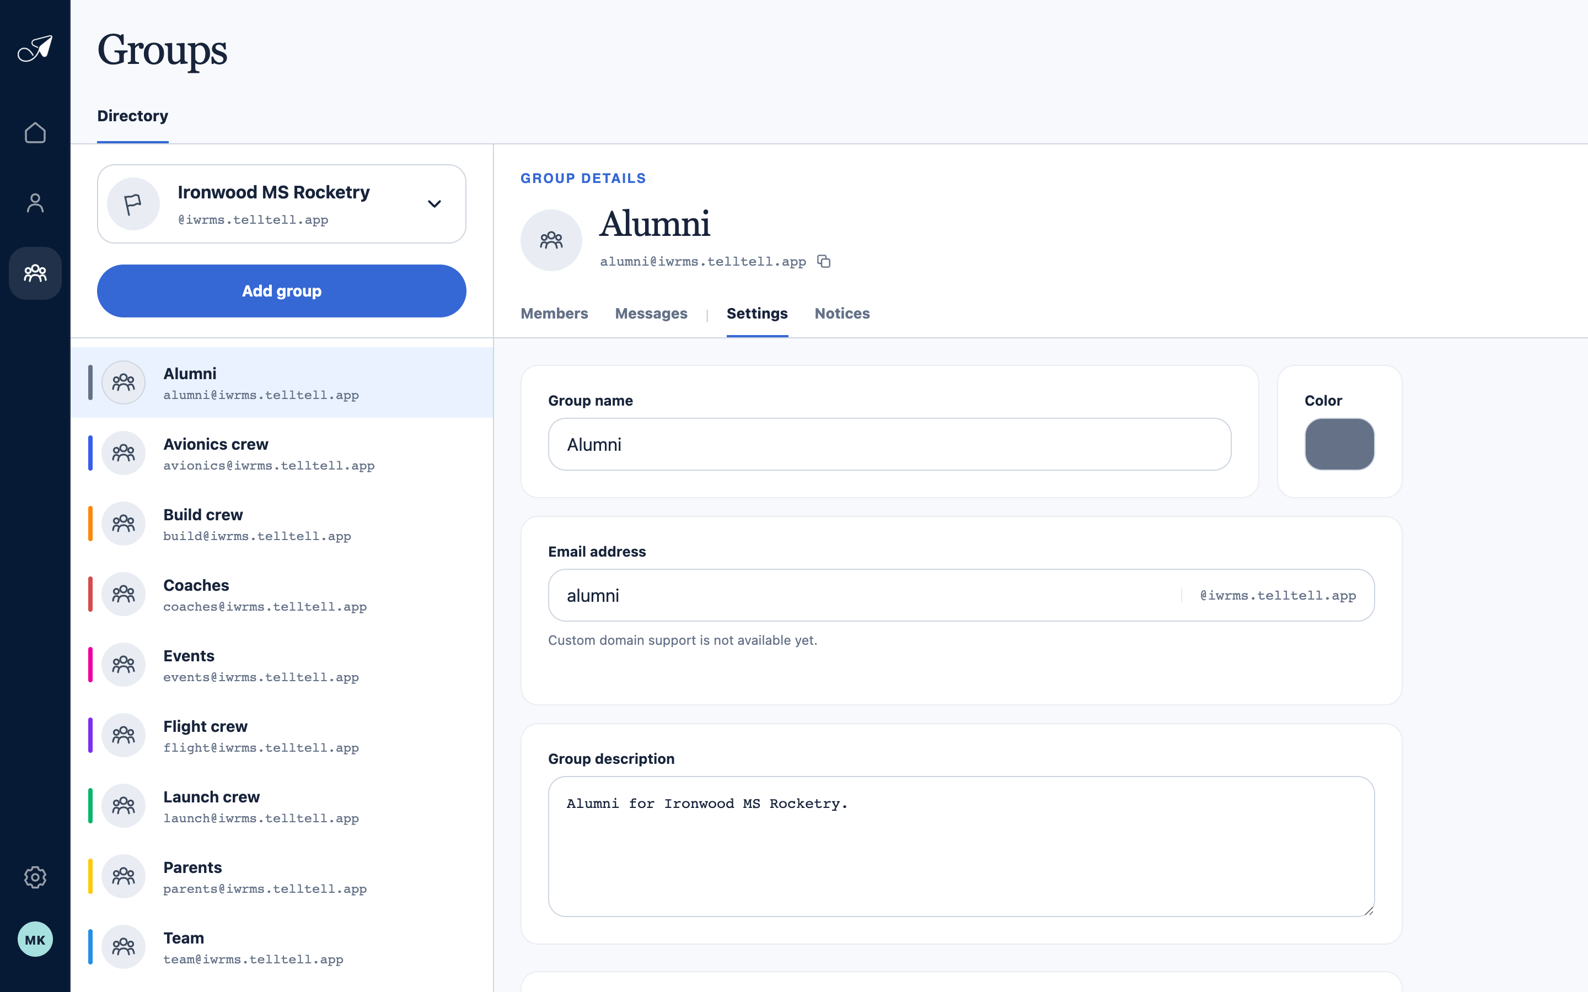The width and height of the screenshot is (1588, 992).
Task: Select the Settings tab
Action: coord(757,314)
